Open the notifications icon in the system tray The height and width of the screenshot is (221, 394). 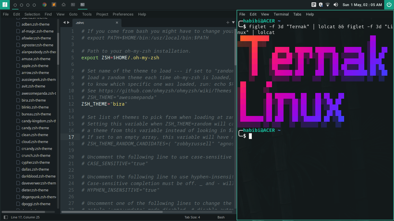coord(314,5)
